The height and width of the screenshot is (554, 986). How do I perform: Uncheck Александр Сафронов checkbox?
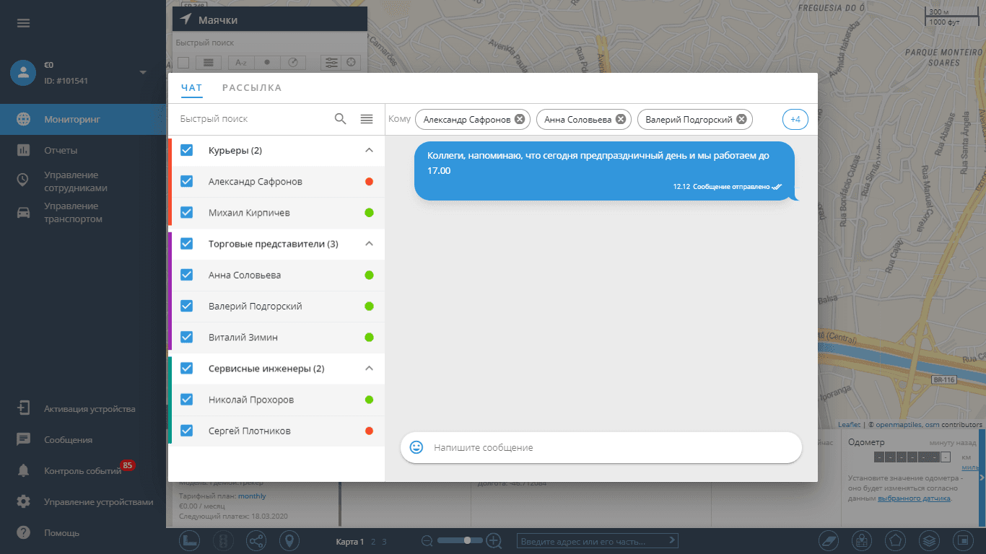tap(187, 181)
